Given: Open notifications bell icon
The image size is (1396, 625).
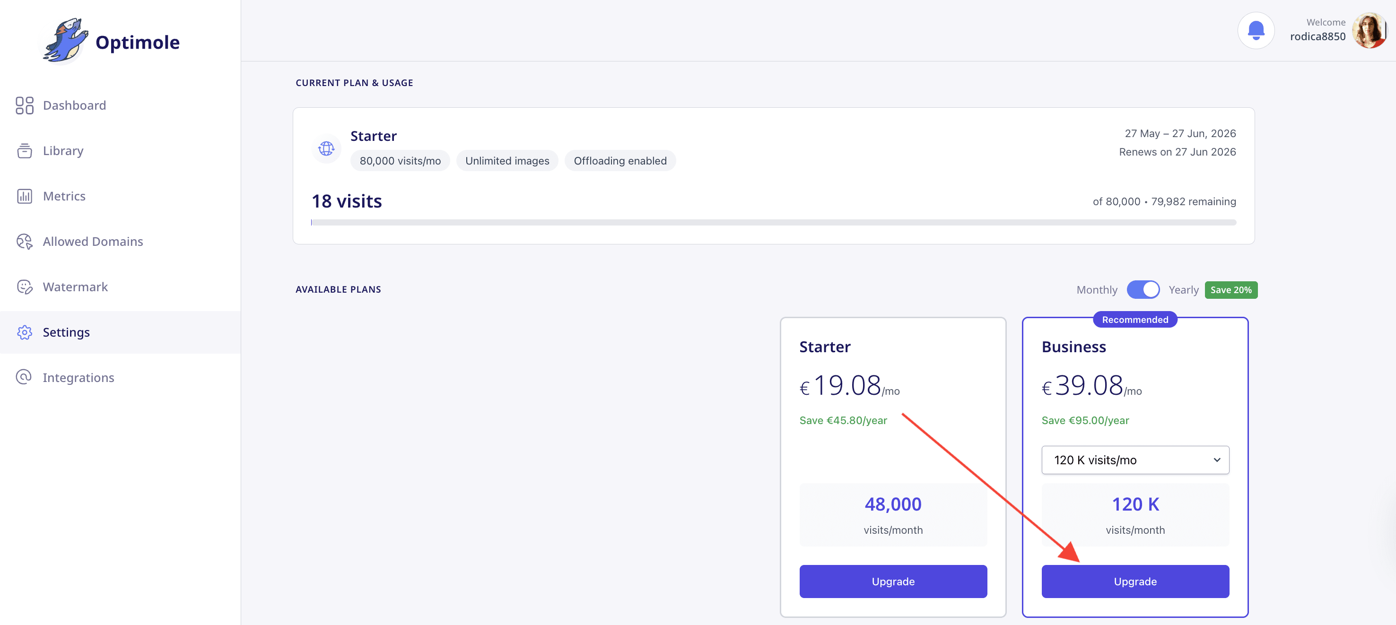Looking at the screenshot, I should pyautogui.click(x=1256, y=31).
